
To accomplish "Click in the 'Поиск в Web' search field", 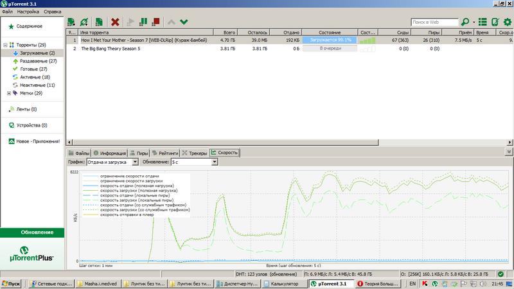I will click(x=434, y=22).
